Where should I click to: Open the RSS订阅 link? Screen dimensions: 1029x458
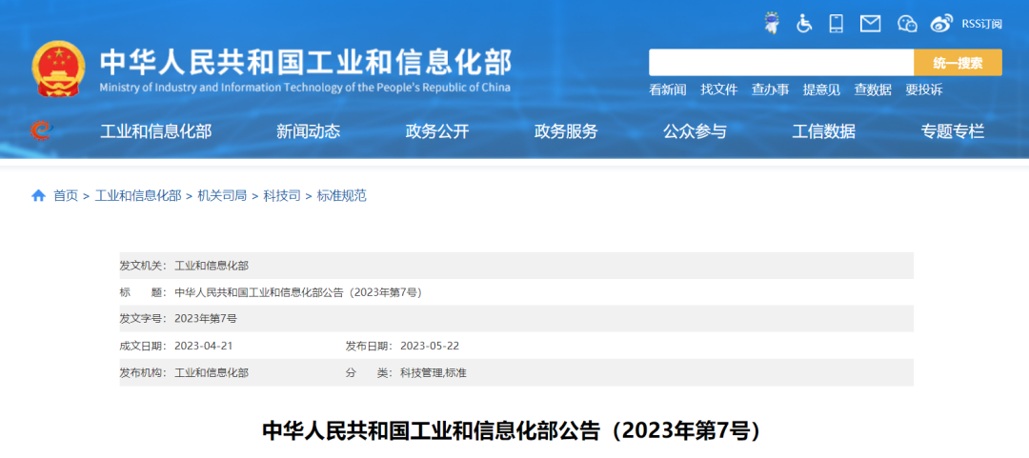(x=981, y=24)
